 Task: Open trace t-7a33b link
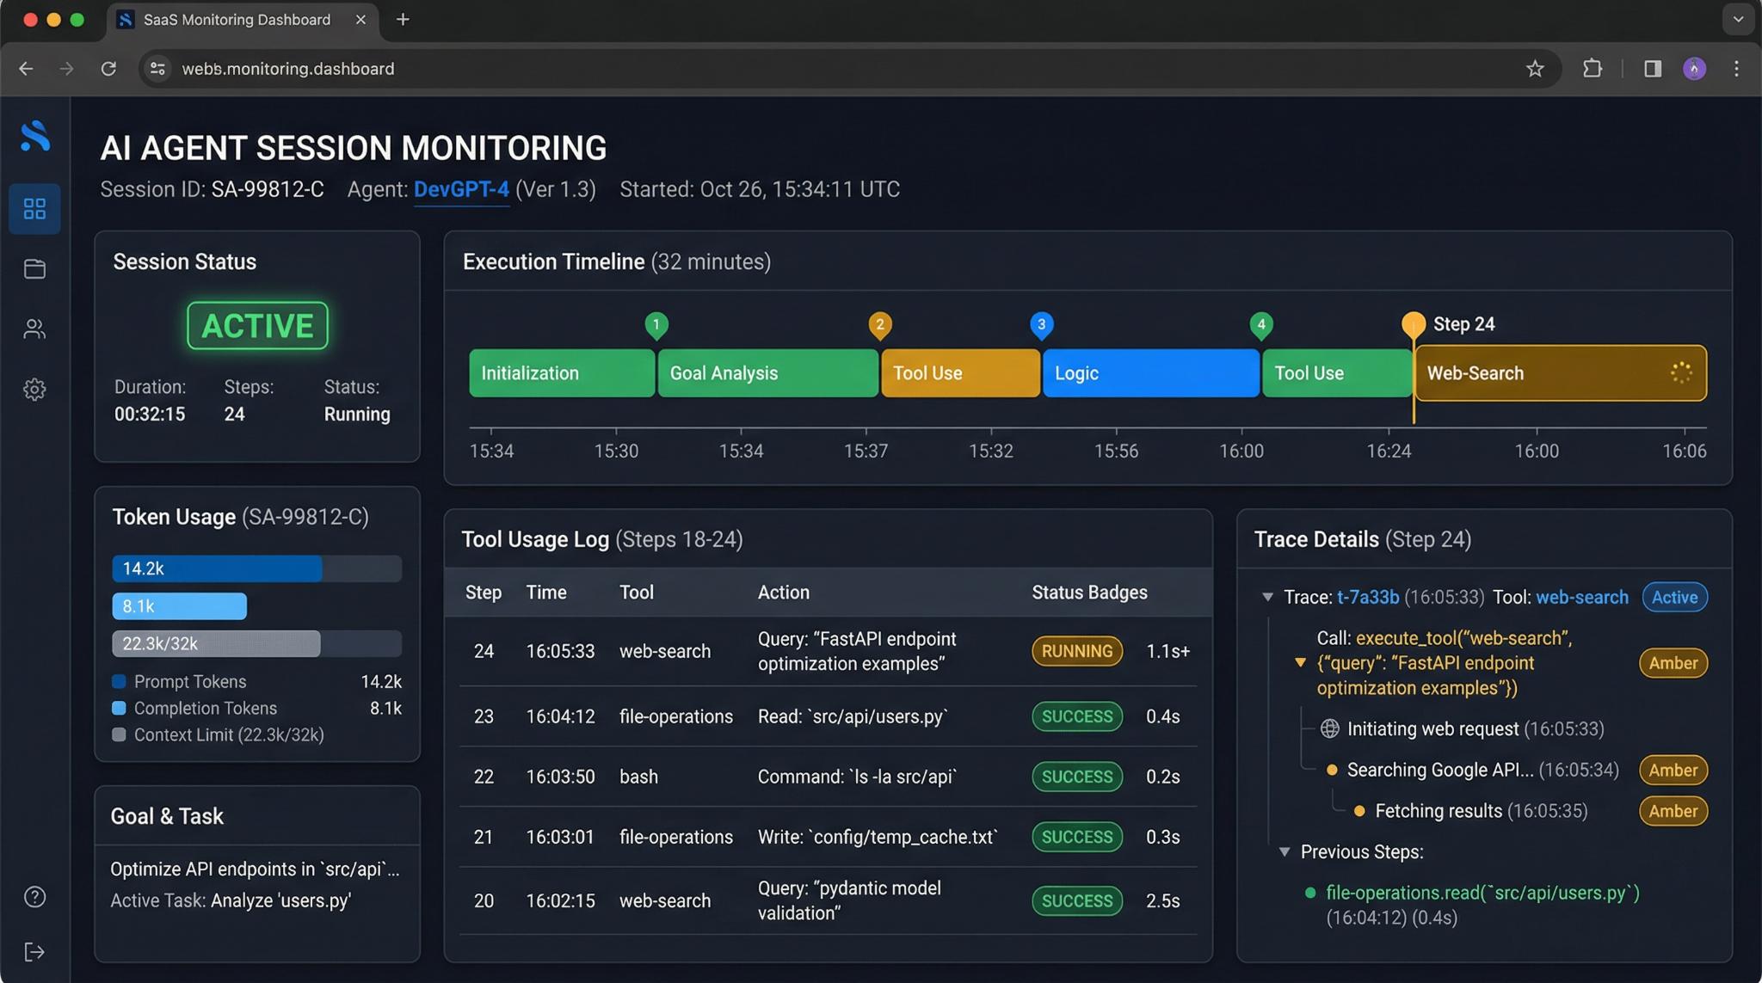pos(1367,597)
